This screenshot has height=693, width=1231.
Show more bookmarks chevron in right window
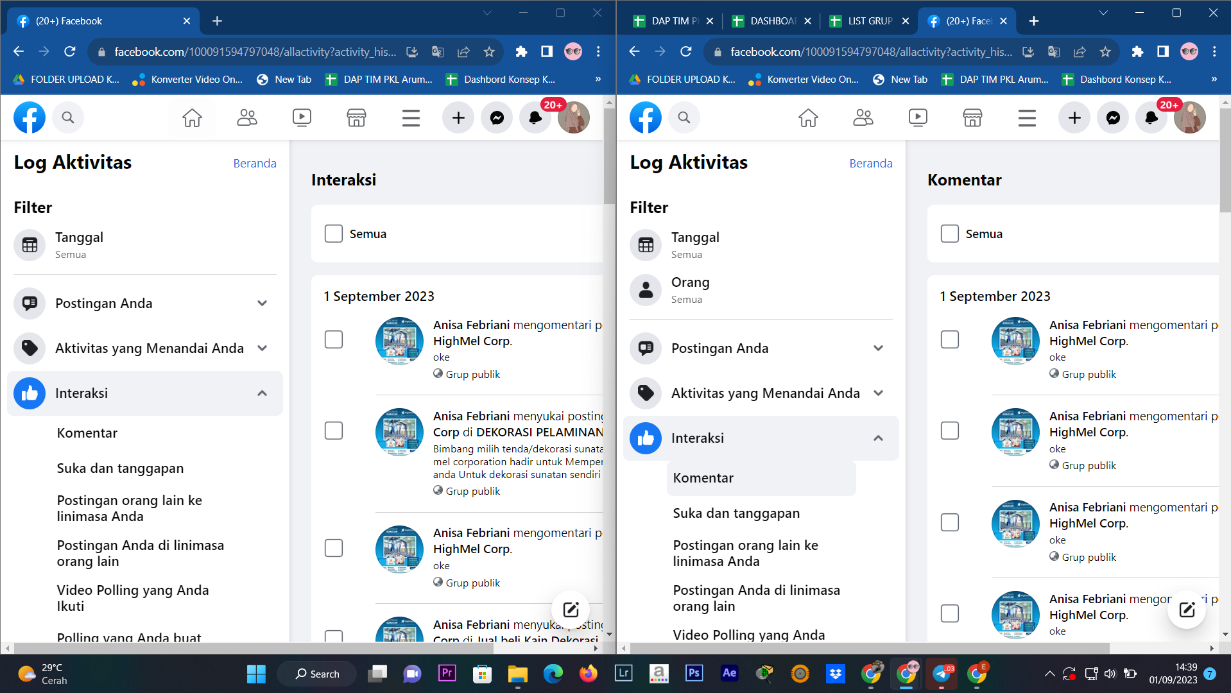[x=1214, y=80]
